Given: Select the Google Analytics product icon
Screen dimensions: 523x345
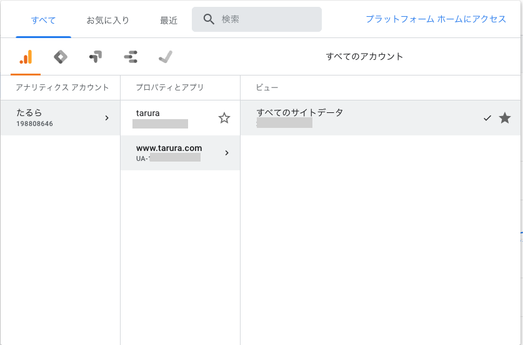Looking at the screenshot, I should coord(26,57).
